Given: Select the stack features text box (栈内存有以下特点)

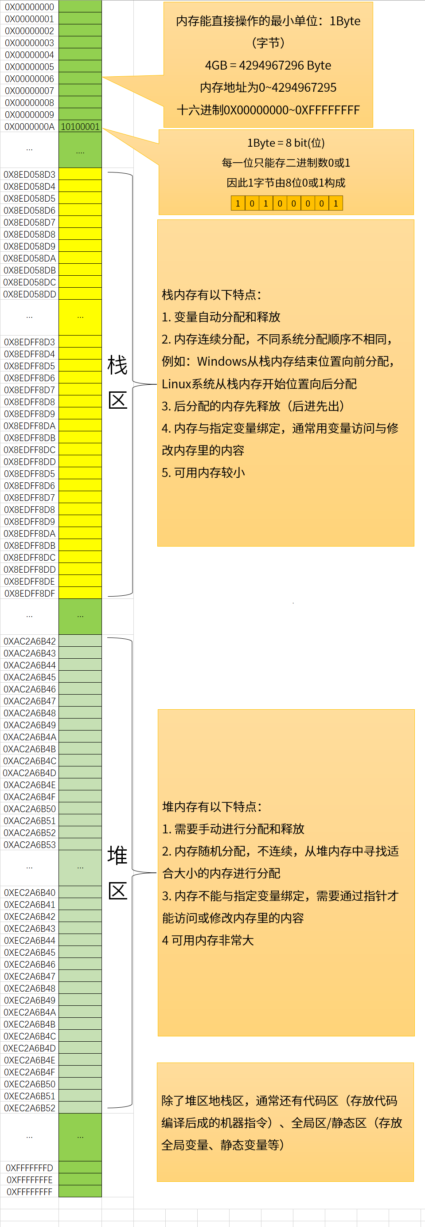Looking at the screenshot, I should [286, 383].
